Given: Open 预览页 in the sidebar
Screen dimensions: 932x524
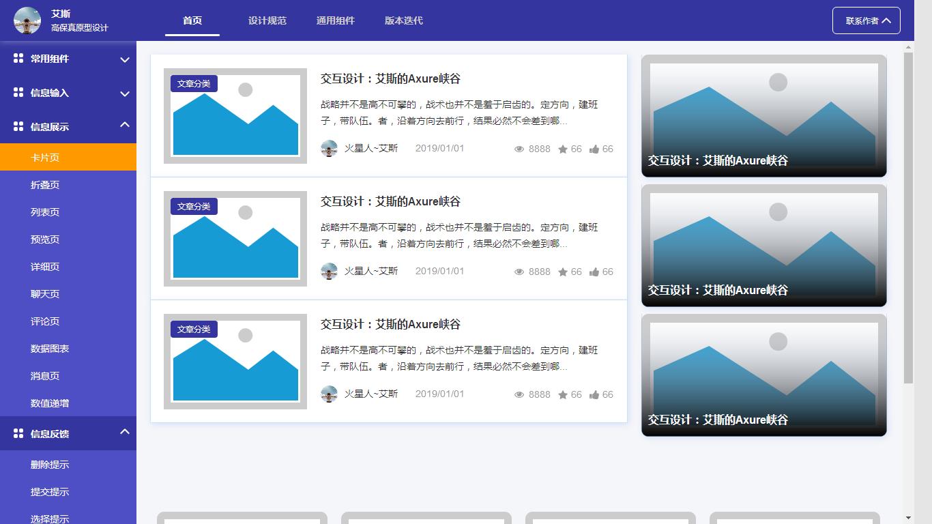Looking at the screenshot, I should tap(68, 239).
